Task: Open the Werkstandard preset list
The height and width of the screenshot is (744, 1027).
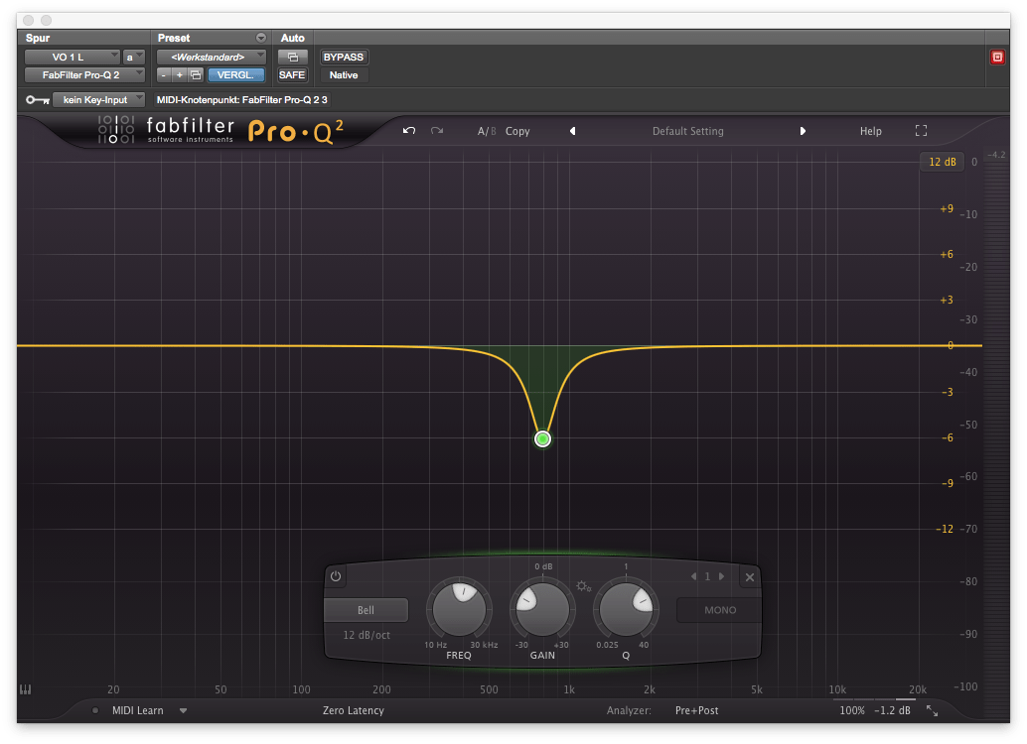Action: (x=211, y=57)
